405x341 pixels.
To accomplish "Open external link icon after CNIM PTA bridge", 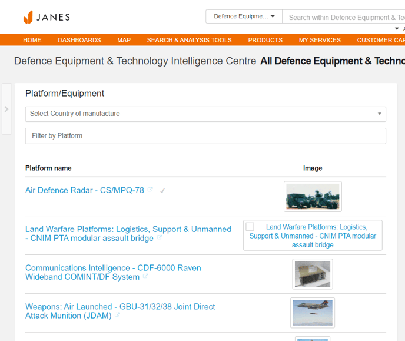I will (160, 237).
